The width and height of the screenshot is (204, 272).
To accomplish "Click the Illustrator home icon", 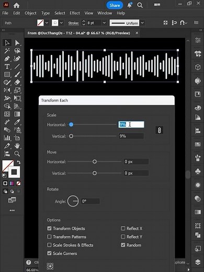I will coord(16,5).
